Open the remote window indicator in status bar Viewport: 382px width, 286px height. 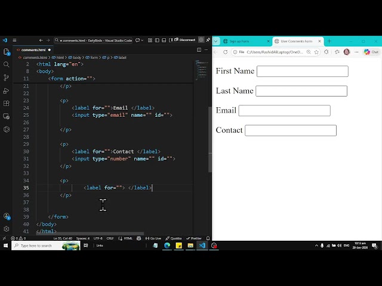click(4, 238)
